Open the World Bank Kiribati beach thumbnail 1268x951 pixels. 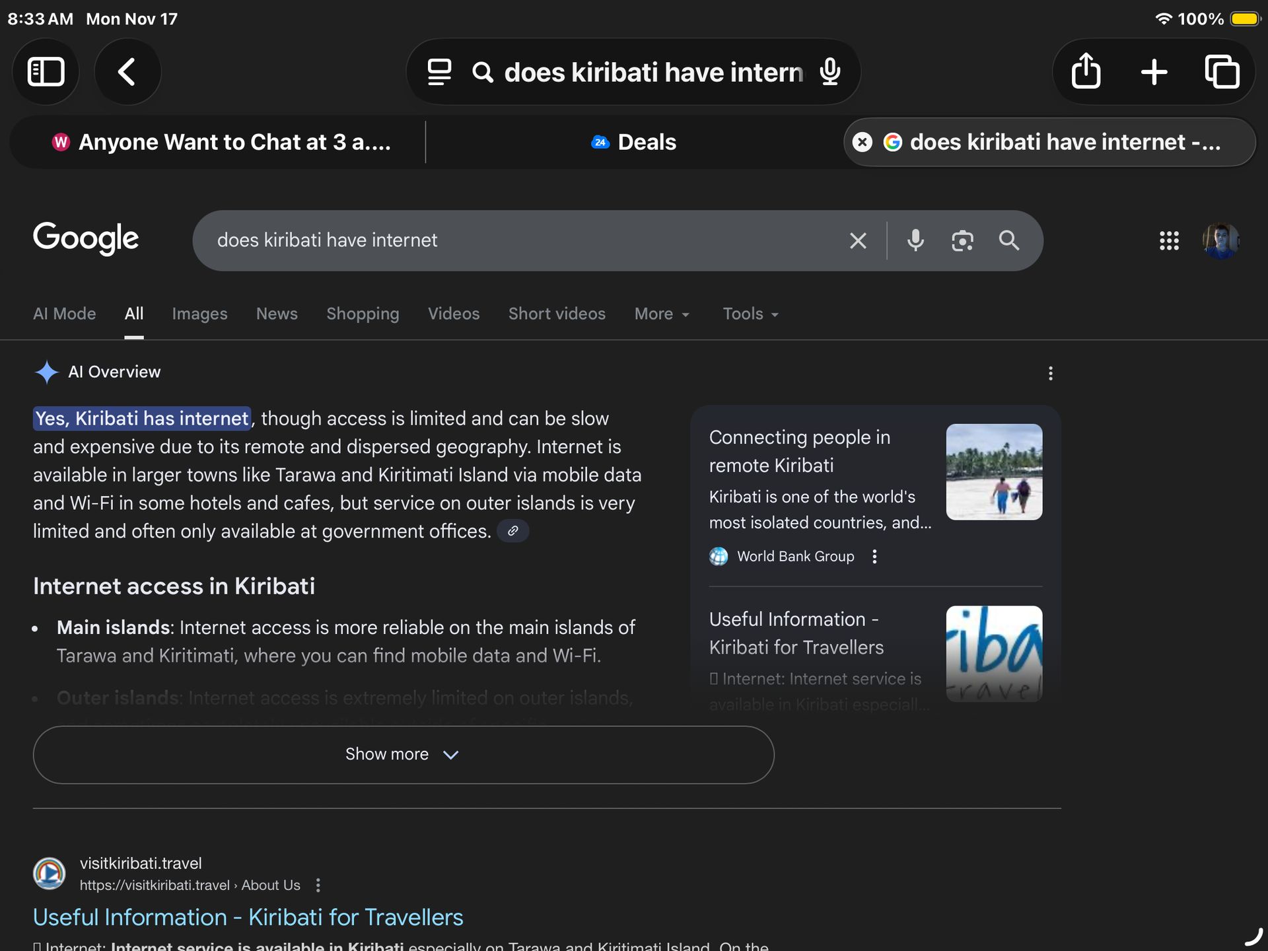[x=994, y=472]
